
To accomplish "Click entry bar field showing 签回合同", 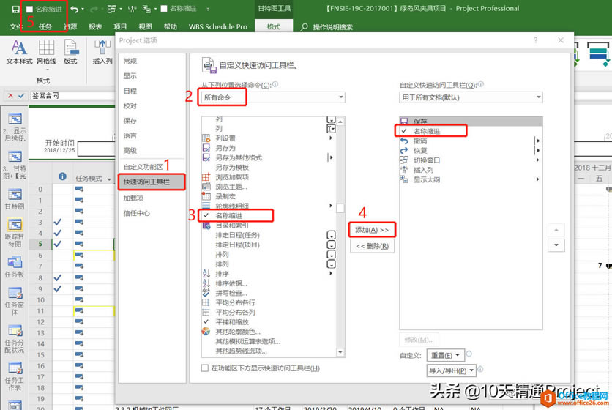I will (72, 96).
